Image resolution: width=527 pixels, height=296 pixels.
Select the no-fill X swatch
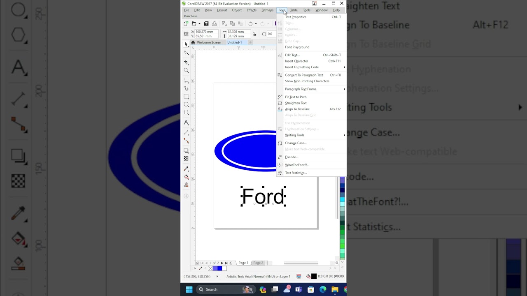210,268
